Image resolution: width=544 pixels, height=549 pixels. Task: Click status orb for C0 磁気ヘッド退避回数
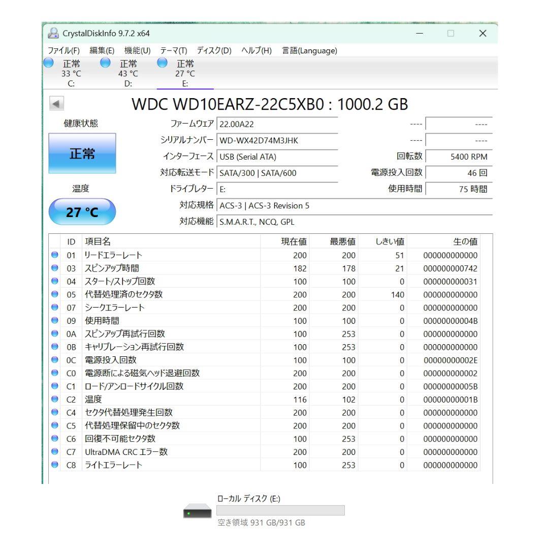click(x=54, y=373)
